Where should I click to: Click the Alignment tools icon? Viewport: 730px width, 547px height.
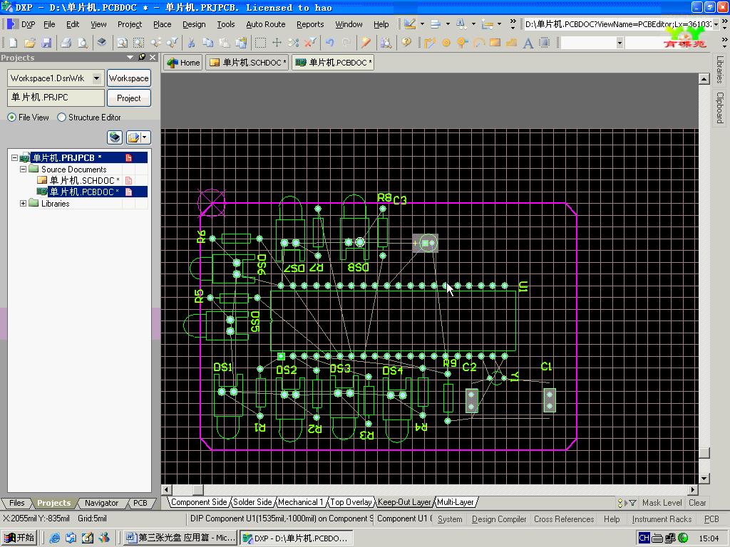[436, 24]
